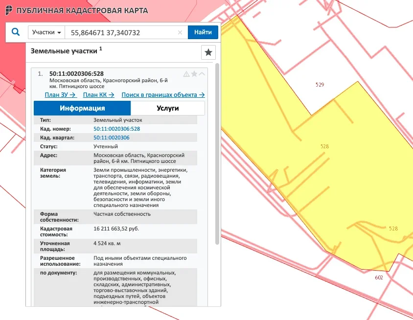Click the Поиск в границах объекта link
Screen dimensions: 413x320
[163, 95]
